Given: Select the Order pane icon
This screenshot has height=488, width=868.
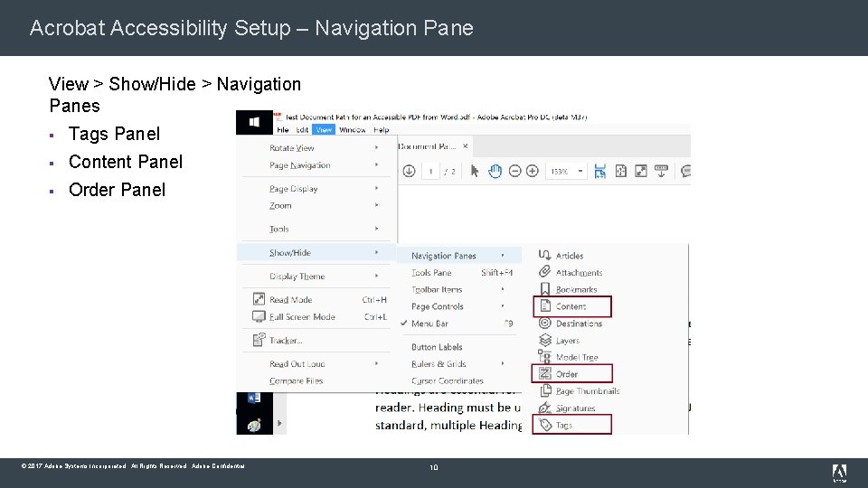Looking at the screenshot, I should coord(544,373).
